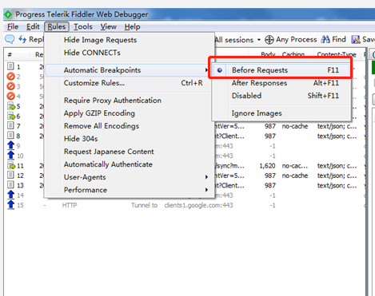Select session 1 document icon
This screenshot has height=296, width=375.
[x=10, y=66]
